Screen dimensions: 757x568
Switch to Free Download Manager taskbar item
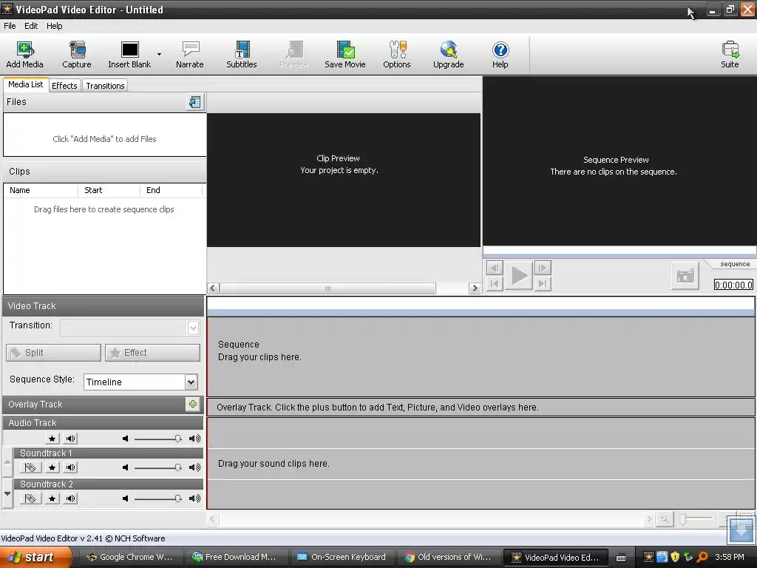tap(237, 558)
